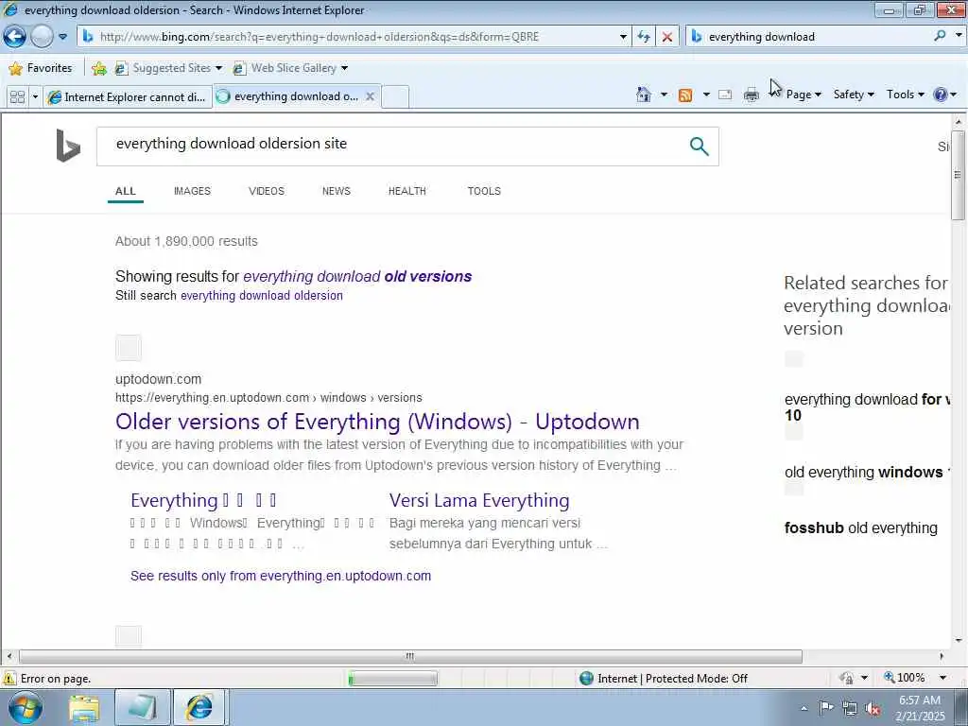Screen dimensions: 968x726
Task: Click the uptodown.com favicon placeholder
Action: point(129,348)
